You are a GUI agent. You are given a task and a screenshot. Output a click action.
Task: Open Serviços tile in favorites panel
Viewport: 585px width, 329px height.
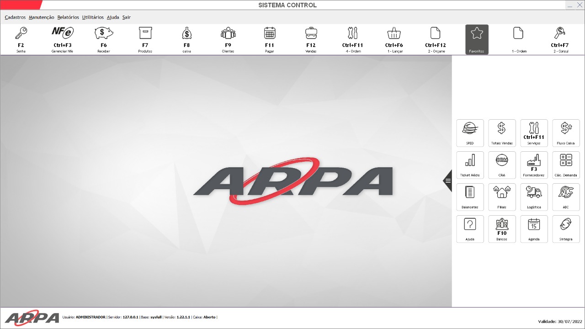(534, 133)
